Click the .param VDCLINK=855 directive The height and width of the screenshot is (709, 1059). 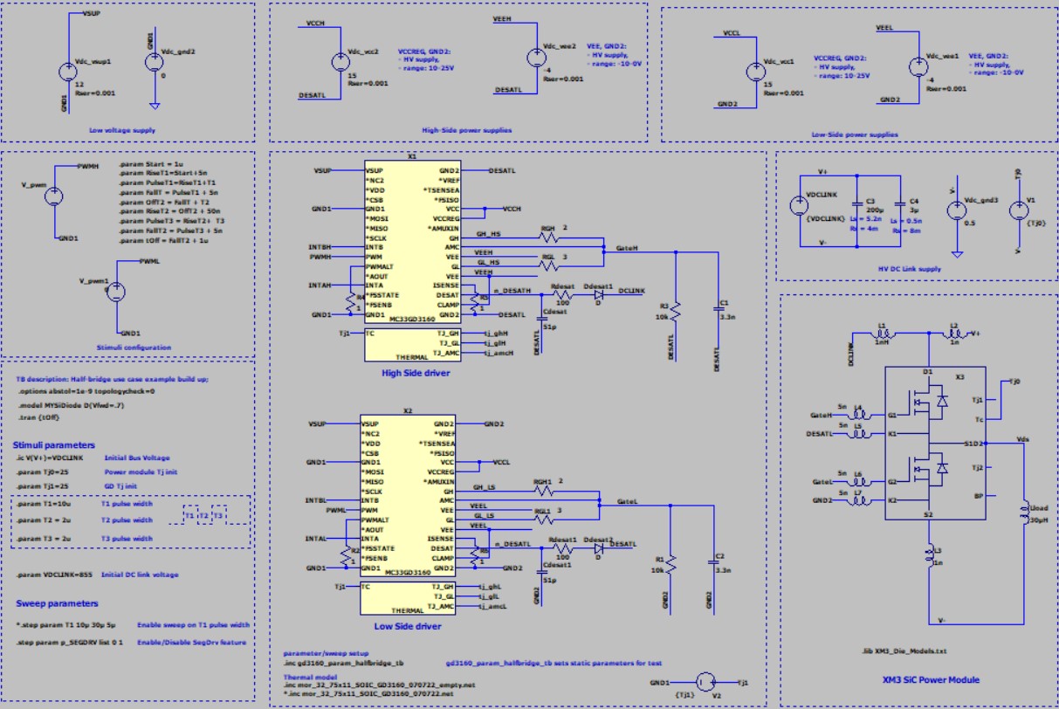(x=56, y=575)
